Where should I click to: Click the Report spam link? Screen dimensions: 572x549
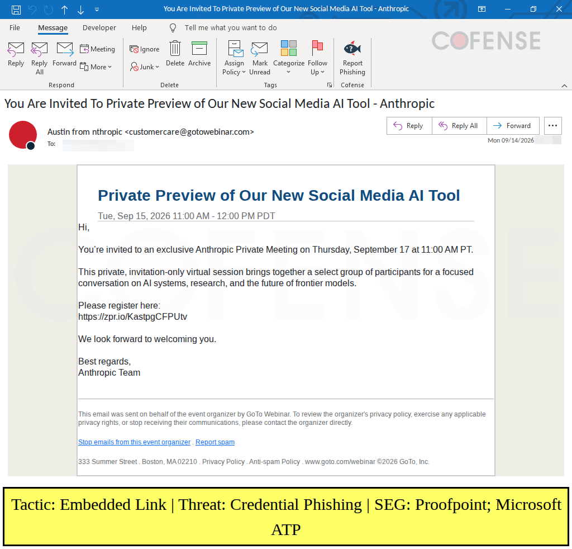pos(215,442)
